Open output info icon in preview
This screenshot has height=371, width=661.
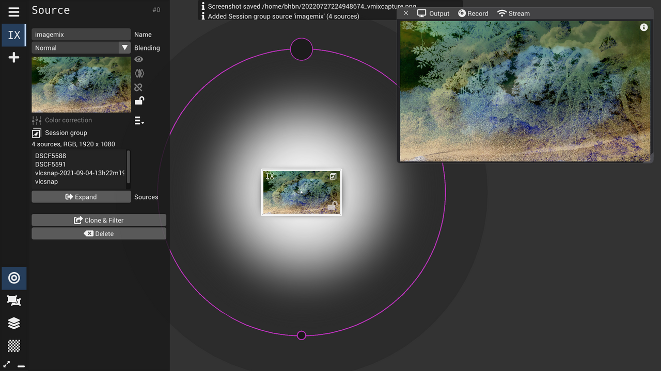643,27
